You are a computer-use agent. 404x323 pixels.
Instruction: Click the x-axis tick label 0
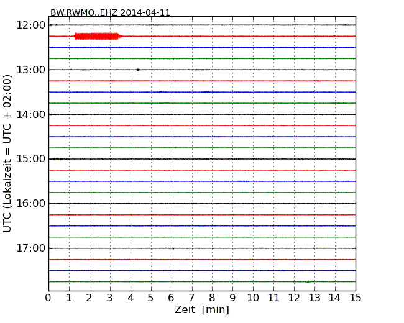48,298
